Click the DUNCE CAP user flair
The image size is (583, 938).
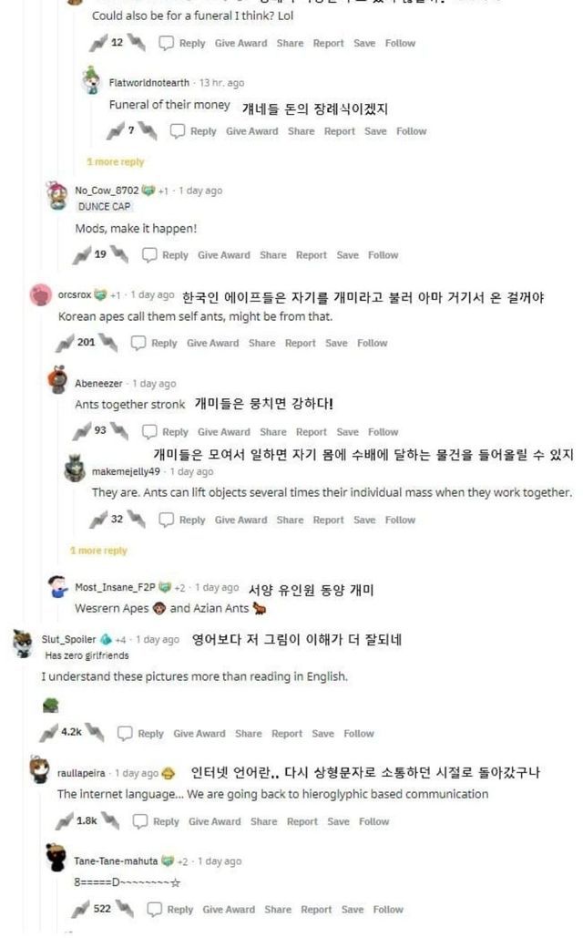103,206
